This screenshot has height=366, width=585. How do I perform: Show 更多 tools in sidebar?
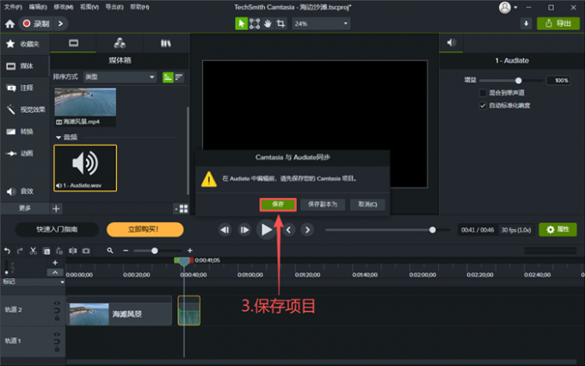click(25, 208)
